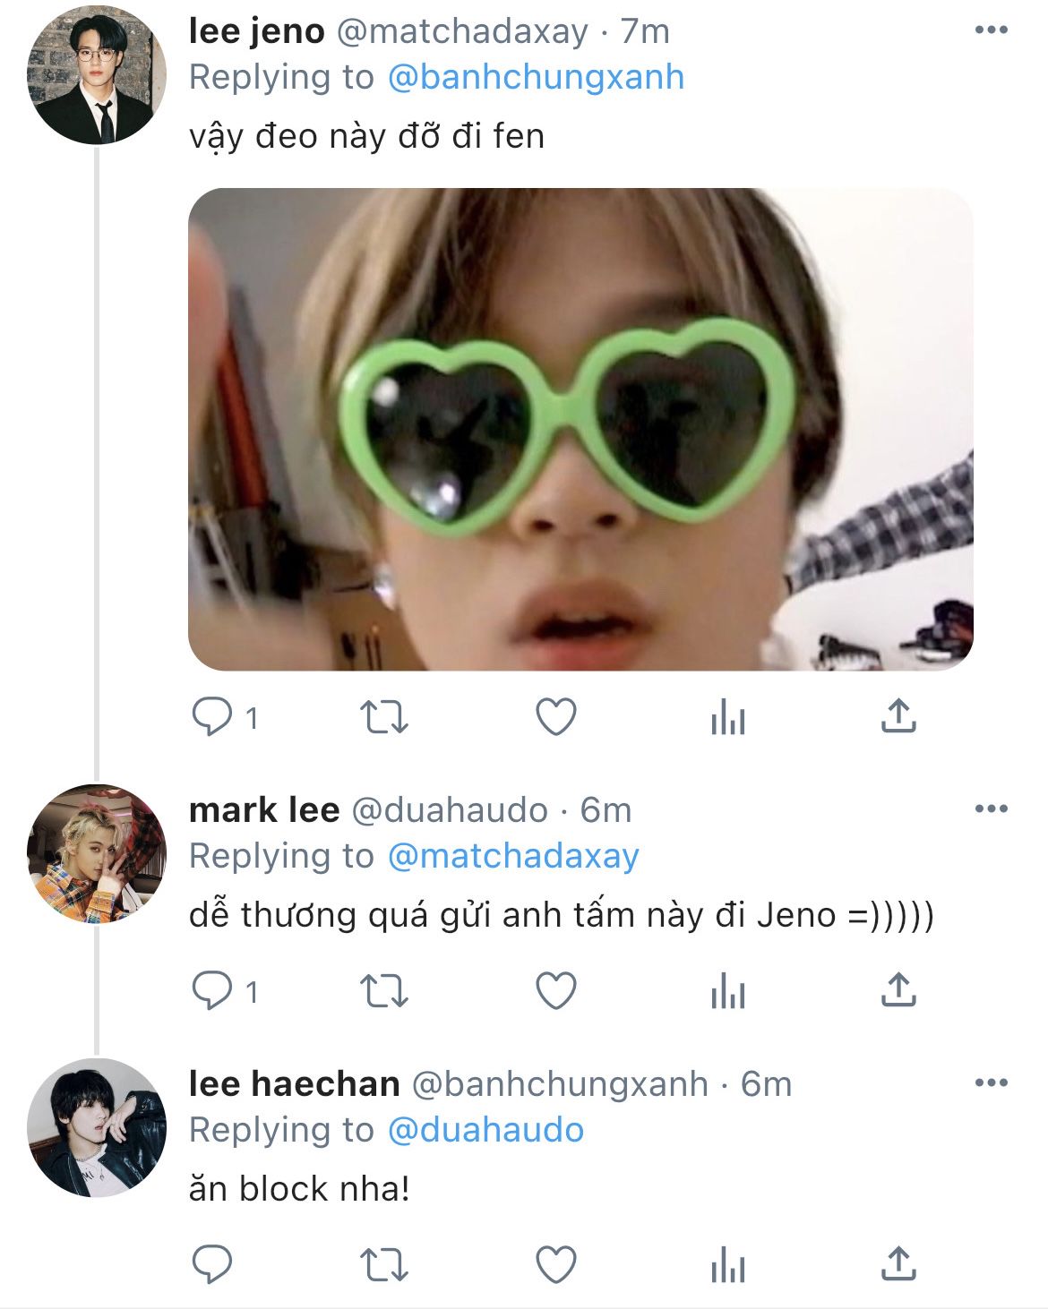Open the green heart sunglasses photo
Screen dimensions: 1048x1309
(x=580, y=429)
